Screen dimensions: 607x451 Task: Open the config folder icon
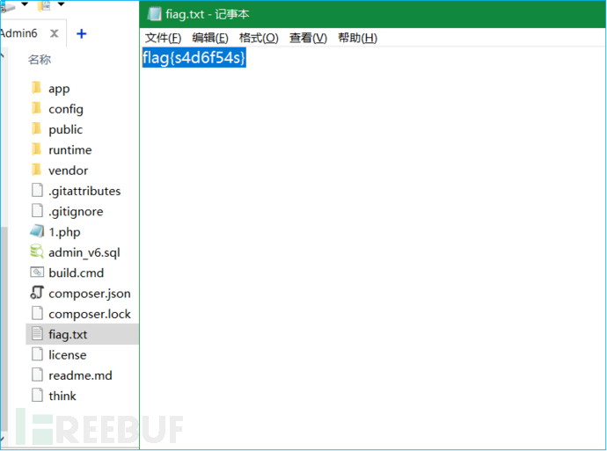36,108
